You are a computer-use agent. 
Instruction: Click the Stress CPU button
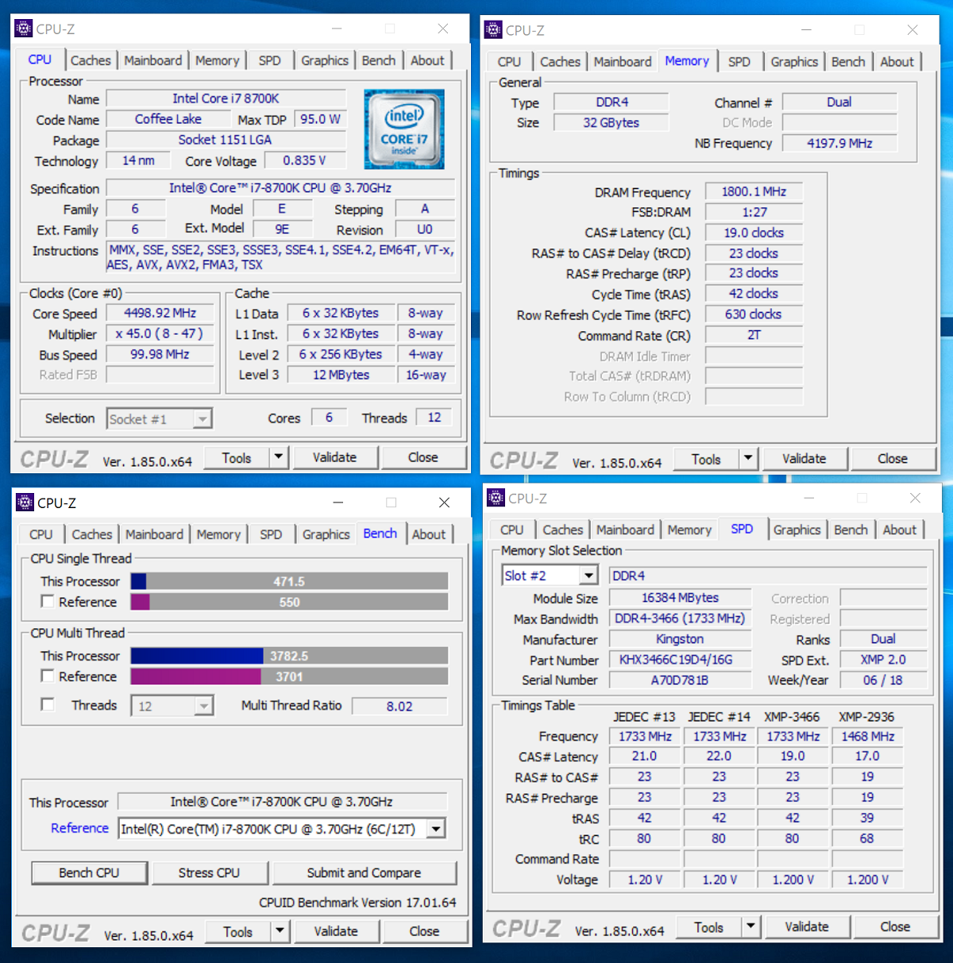(209, 872)
